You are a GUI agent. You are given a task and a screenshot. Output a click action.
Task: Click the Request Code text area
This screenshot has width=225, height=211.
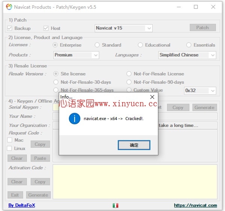pyautogui.click(x=135, y=146)
